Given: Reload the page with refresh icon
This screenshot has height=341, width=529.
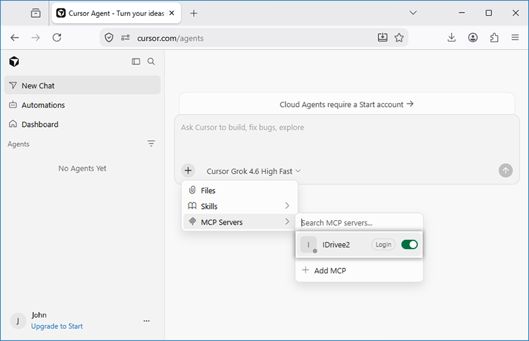Looking at the screenshot, I should point(57,38).
